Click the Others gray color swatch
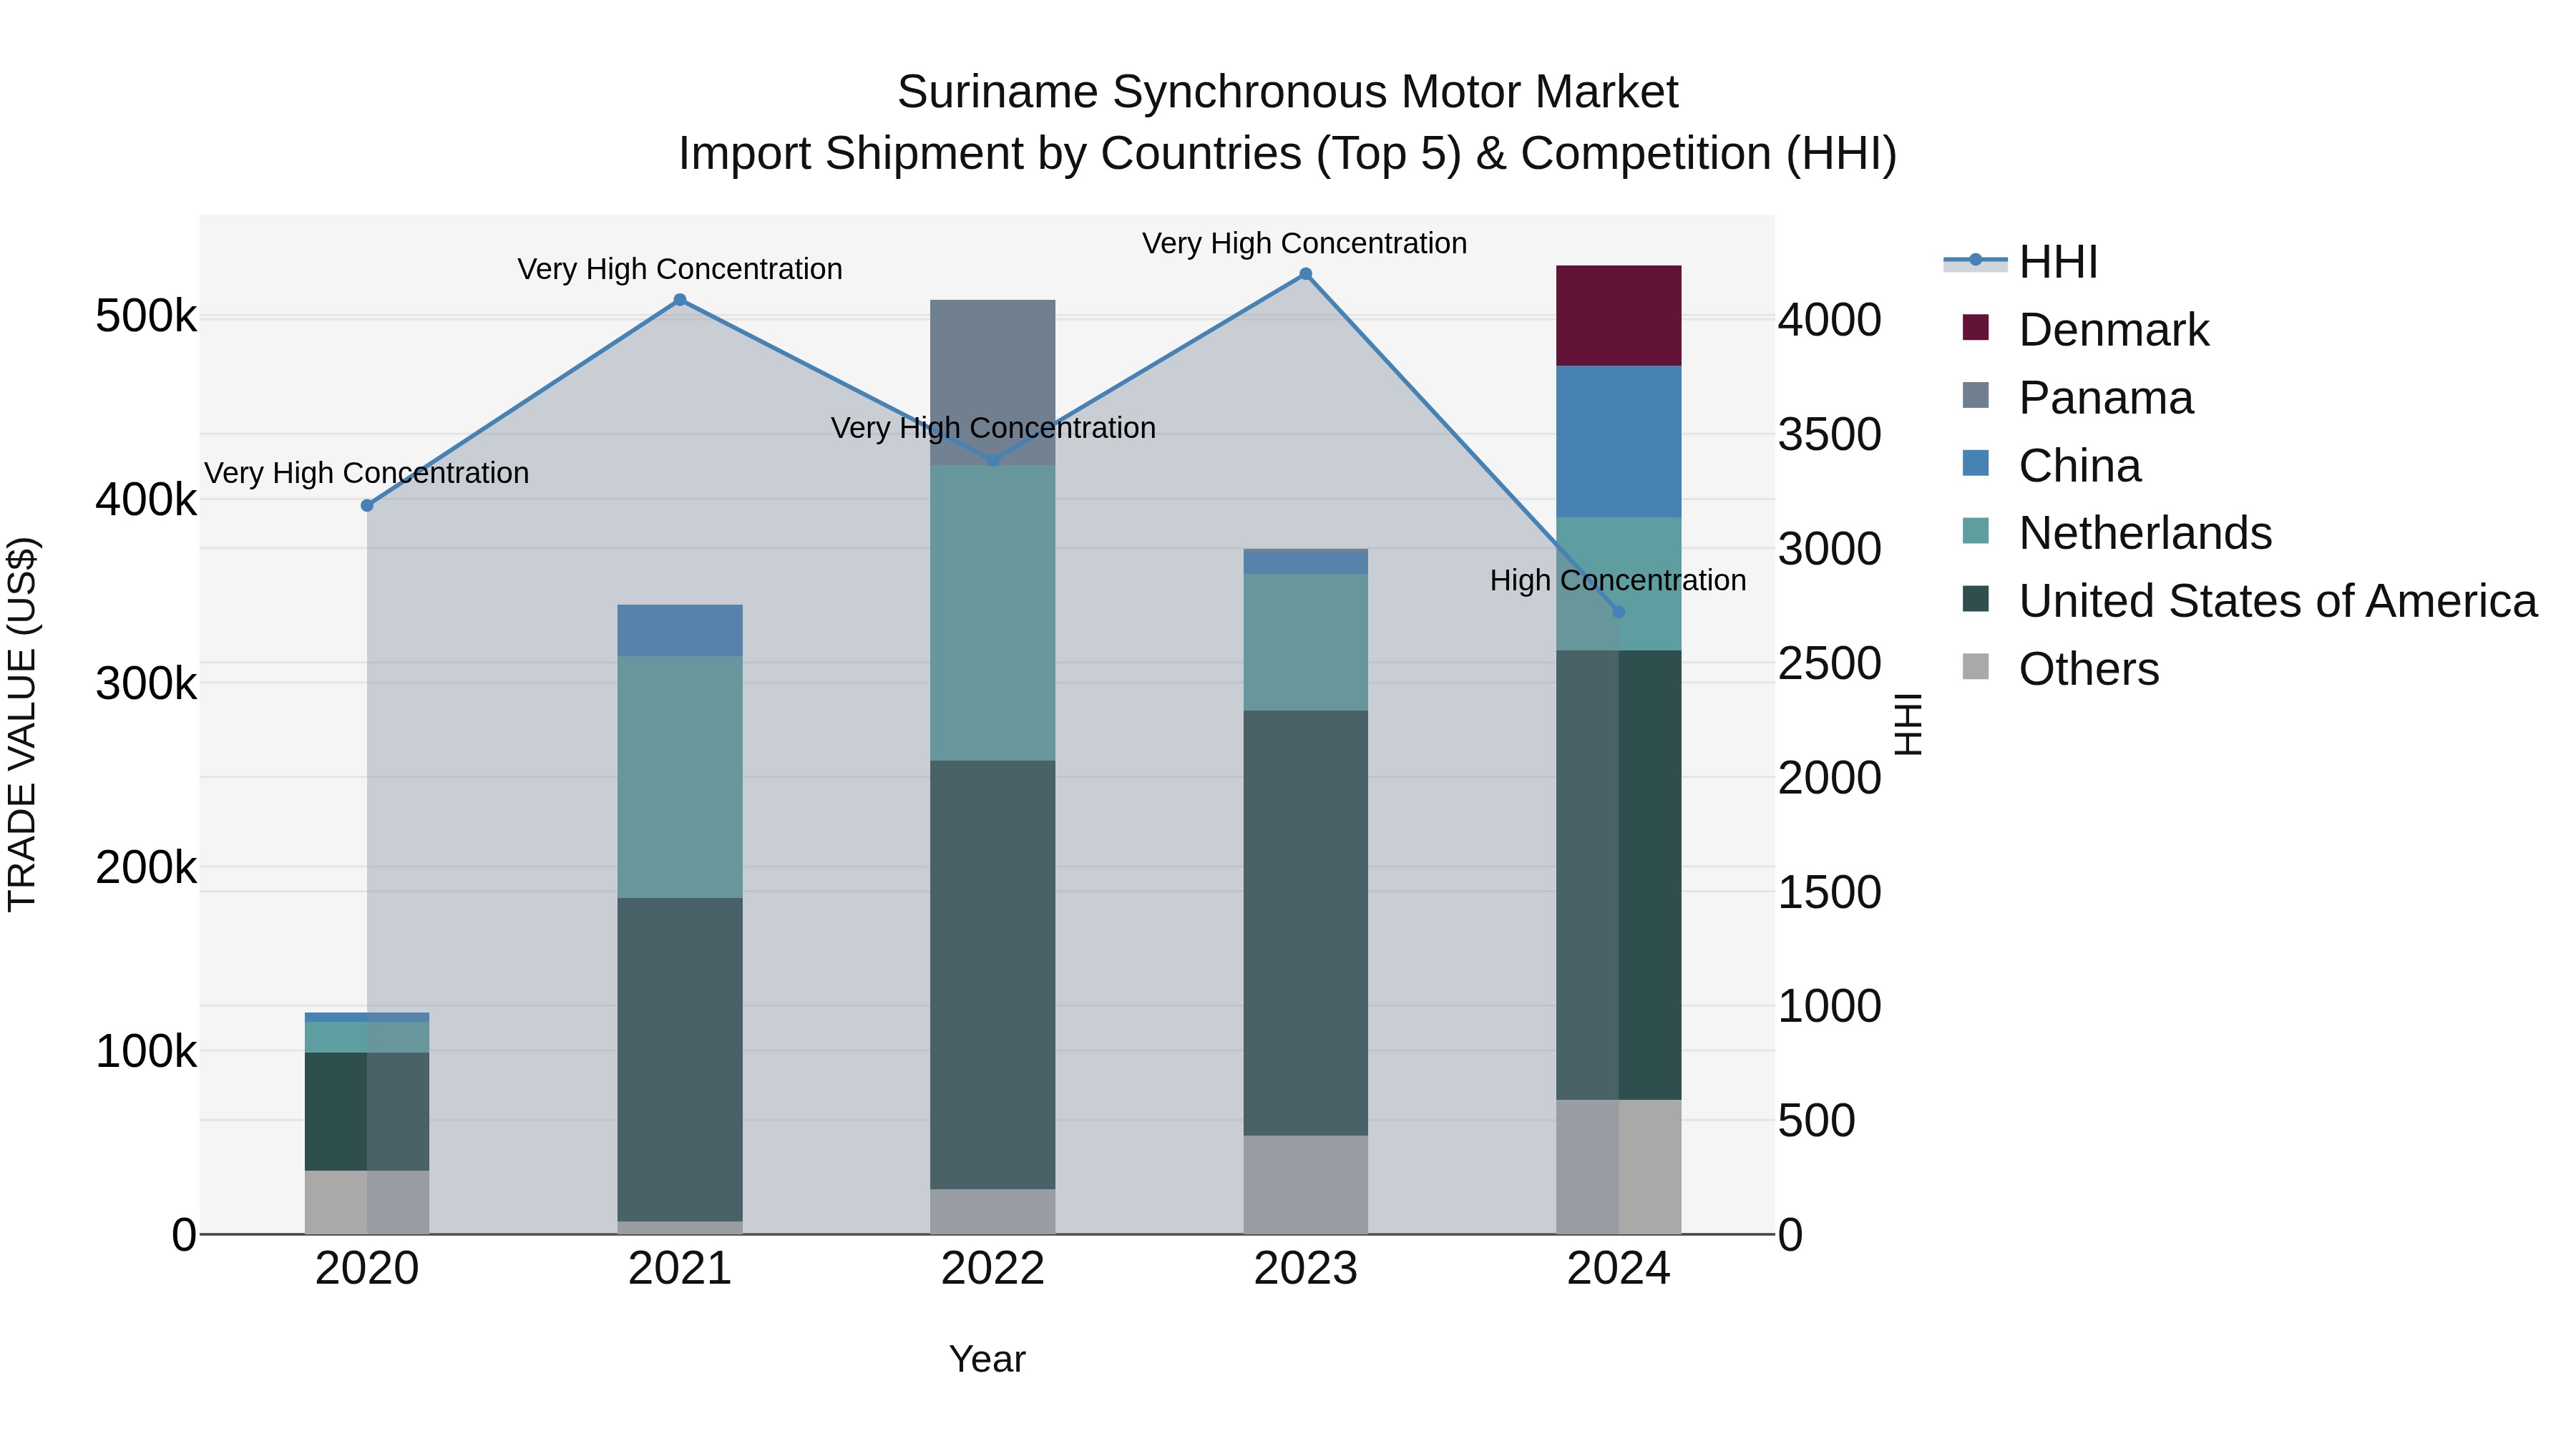This screenshot has height=1449, width=2576. click(x=1976, y=666)
